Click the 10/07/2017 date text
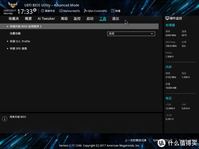This screenshot has height=149, width=199. (10, 11)
